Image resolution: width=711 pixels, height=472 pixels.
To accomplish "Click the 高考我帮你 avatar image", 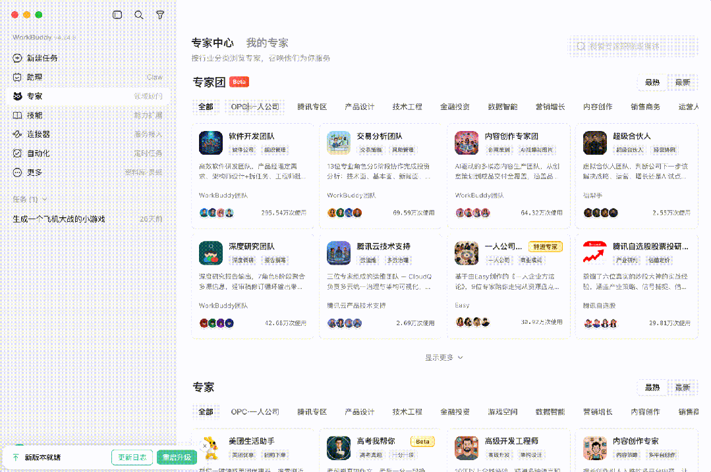I will coord(339,448).
